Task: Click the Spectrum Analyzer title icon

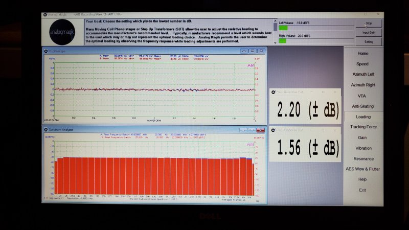Action: click(x=46, y=130)
